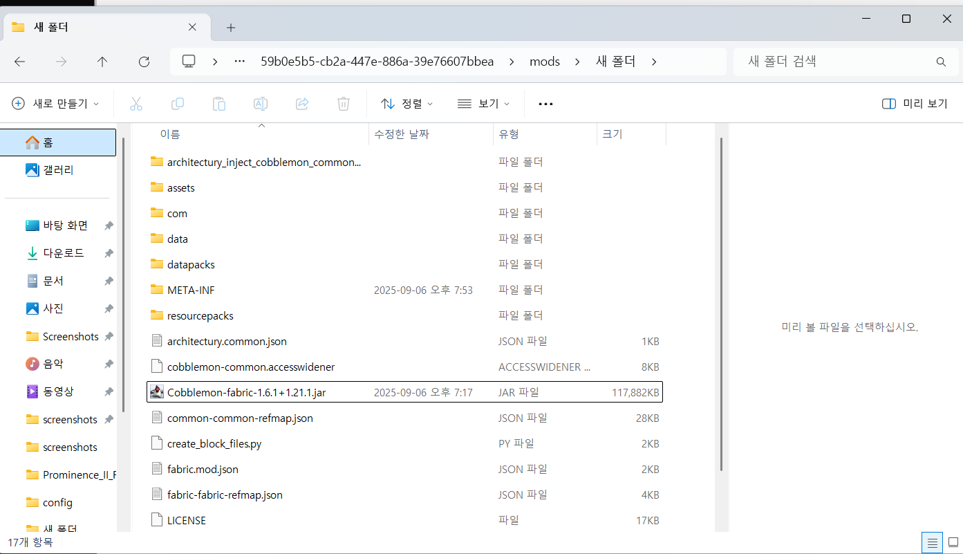
Task: Click the Rename icon in toolbar
Action: [x=260, y=104]
